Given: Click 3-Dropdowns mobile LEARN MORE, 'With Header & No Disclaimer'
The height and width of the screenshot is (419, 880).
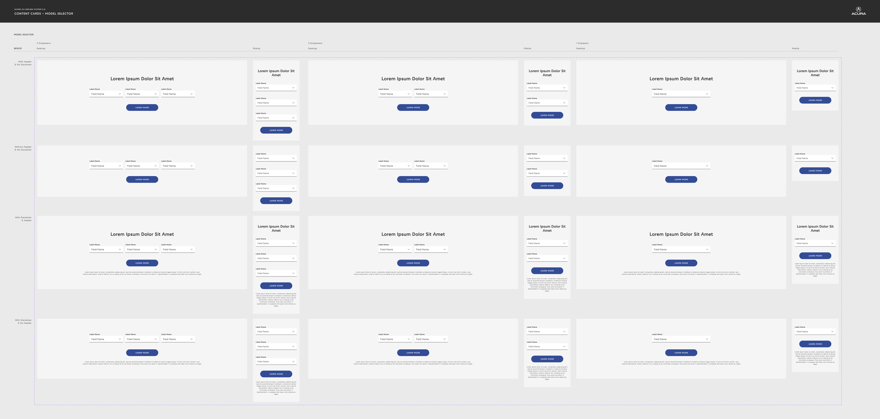Looking at the screenshot, I should 276,130.
